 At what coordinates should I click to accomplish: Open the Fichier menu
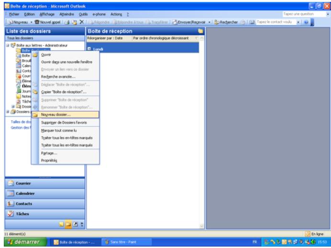tap(14, 14)
